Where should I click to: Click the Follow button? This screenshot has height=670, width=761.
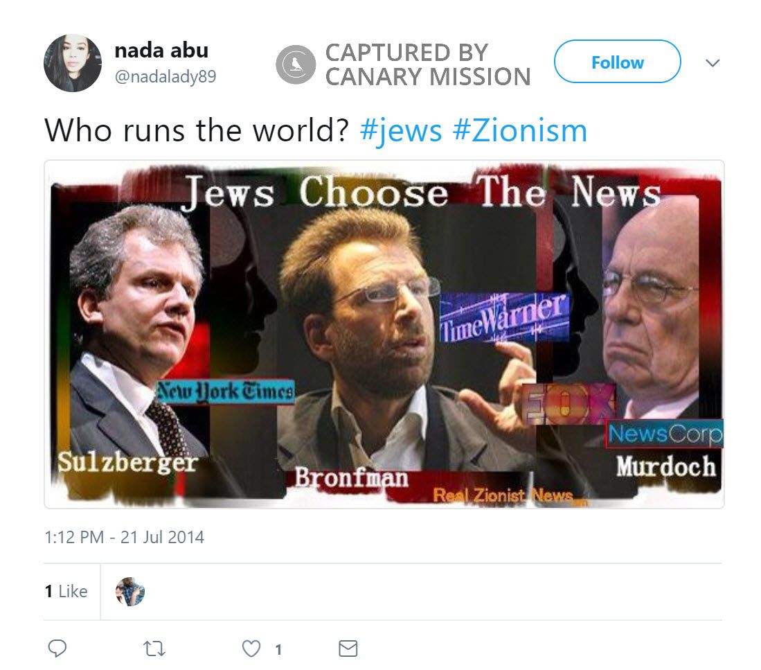coord(618,62)
